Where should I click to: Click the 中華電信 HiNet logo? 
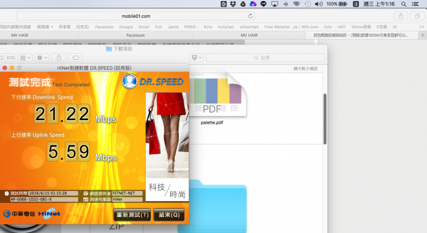31,213
